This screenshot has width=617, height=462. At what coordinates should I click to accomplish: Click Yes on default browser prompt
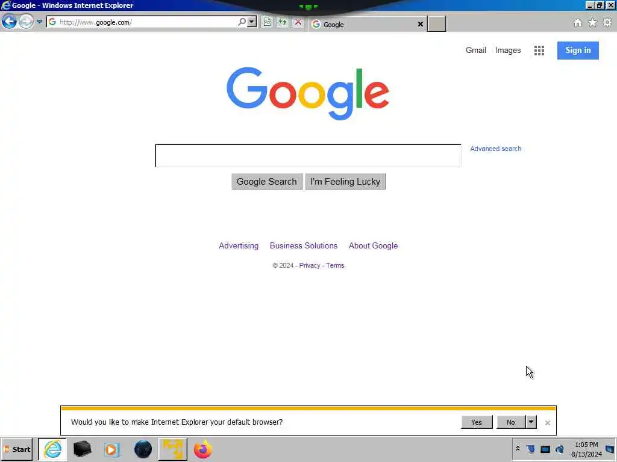(477, 422)
